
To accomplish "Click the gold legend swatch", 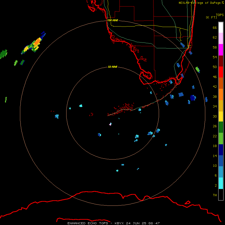I will click(221, 106).
